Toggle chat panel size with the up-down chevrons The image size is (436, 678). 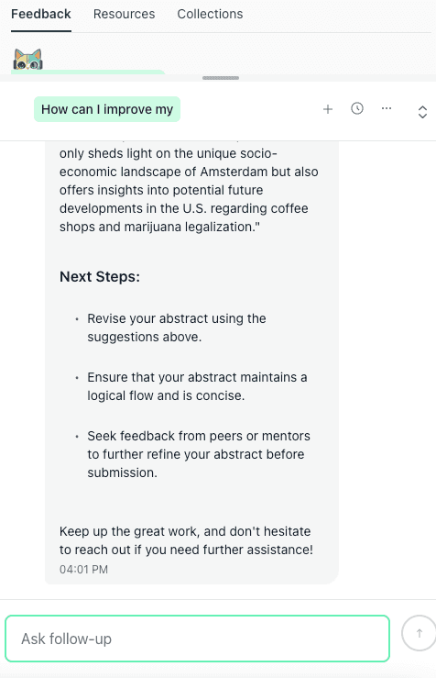(422, 112)
